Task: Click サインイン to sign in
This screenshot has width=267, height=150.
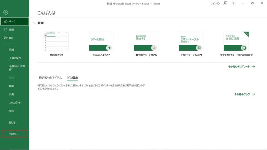Action: tap(215, 3)
